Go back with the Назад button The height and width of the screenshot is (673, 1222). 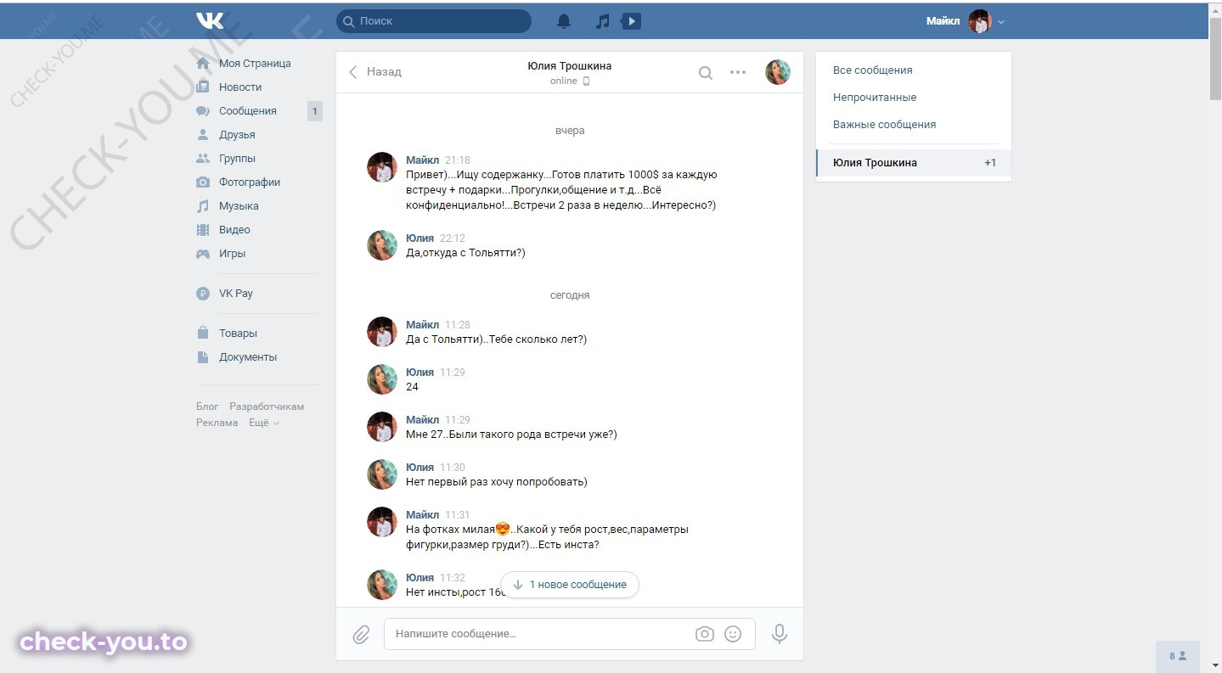coord(374,72)
